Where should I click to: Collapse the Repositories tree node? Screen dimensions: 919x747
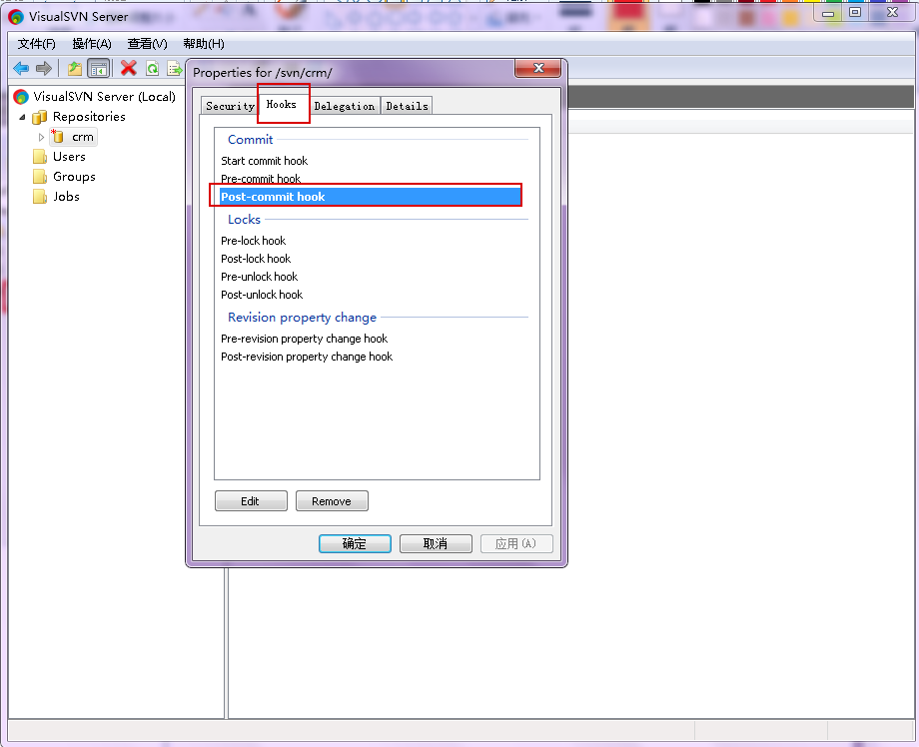click(22, 117)
